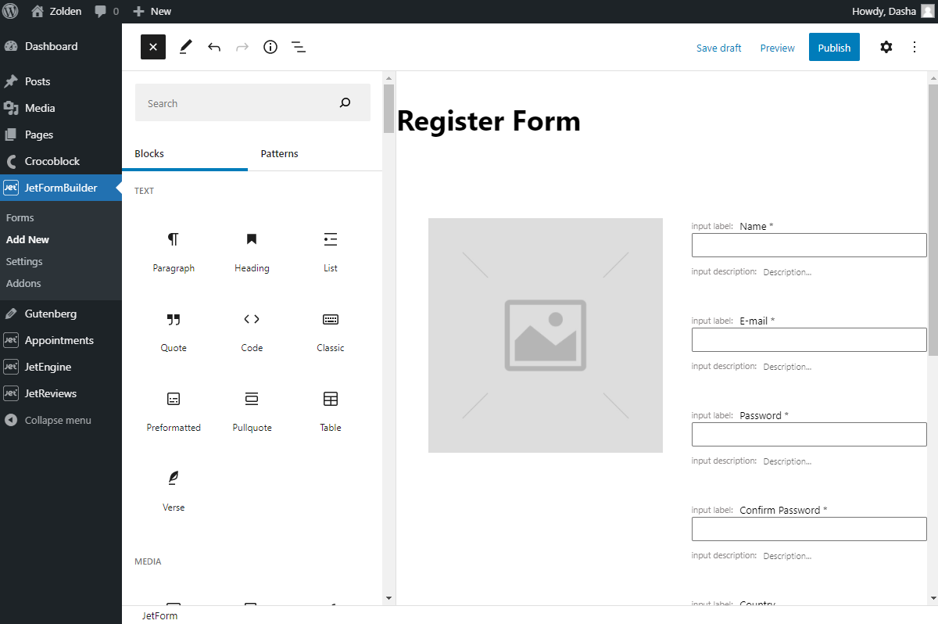
Task: Open the Options three-dot menu
Action: 914,47
